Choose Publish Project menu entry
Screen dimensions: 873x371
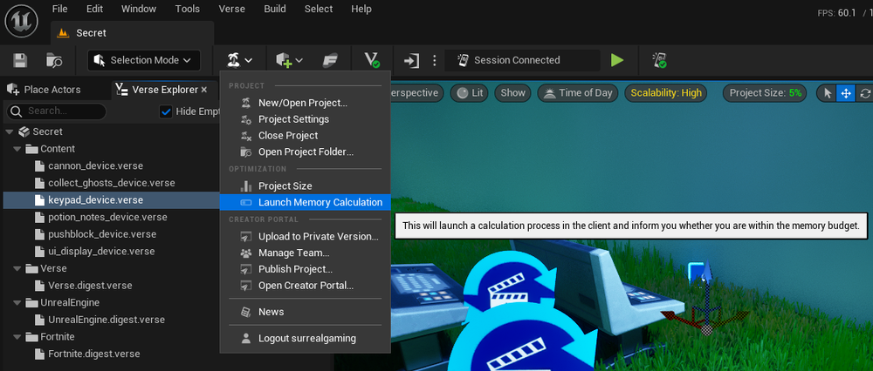[305, 269]
